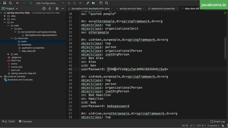
Task: Click the Save All toolbar icon
Action: pos(5,3)
